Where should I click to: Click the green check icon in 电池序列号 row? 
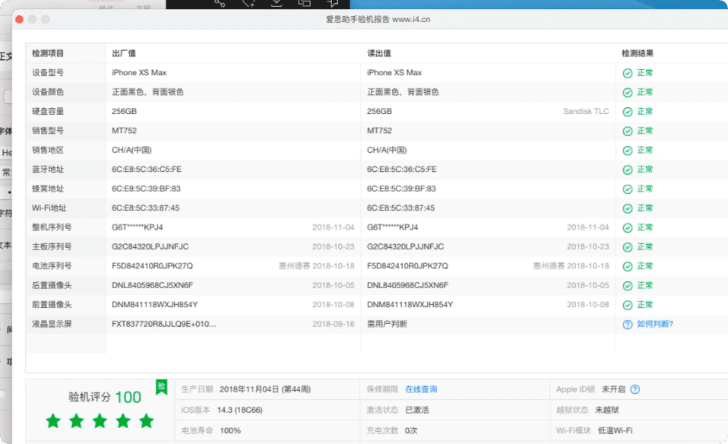point(627,266)
